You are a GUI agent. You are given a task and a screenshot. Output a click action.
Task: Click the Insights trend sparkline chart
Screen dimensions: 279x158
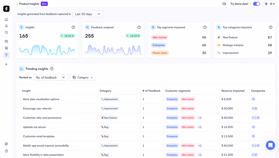[x=47, y=50]
